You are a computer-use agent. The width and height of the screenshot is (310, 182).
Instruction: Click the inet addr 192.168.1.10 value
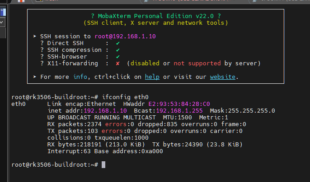tap(105, 111)
